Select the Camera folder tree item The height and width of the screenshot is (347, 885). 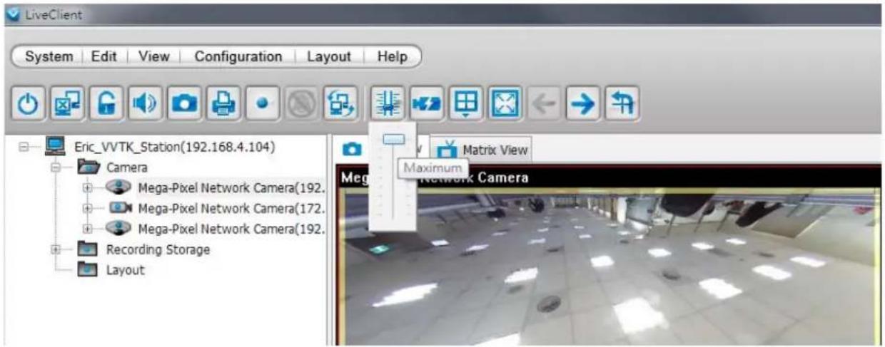[x=127, y=168]
